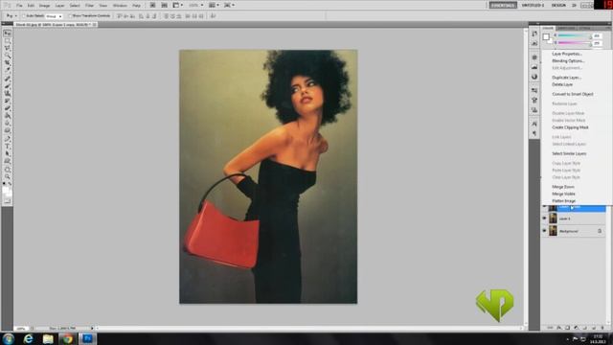
Task: Choose Blending Options from context menu
Action: [568, 61]
